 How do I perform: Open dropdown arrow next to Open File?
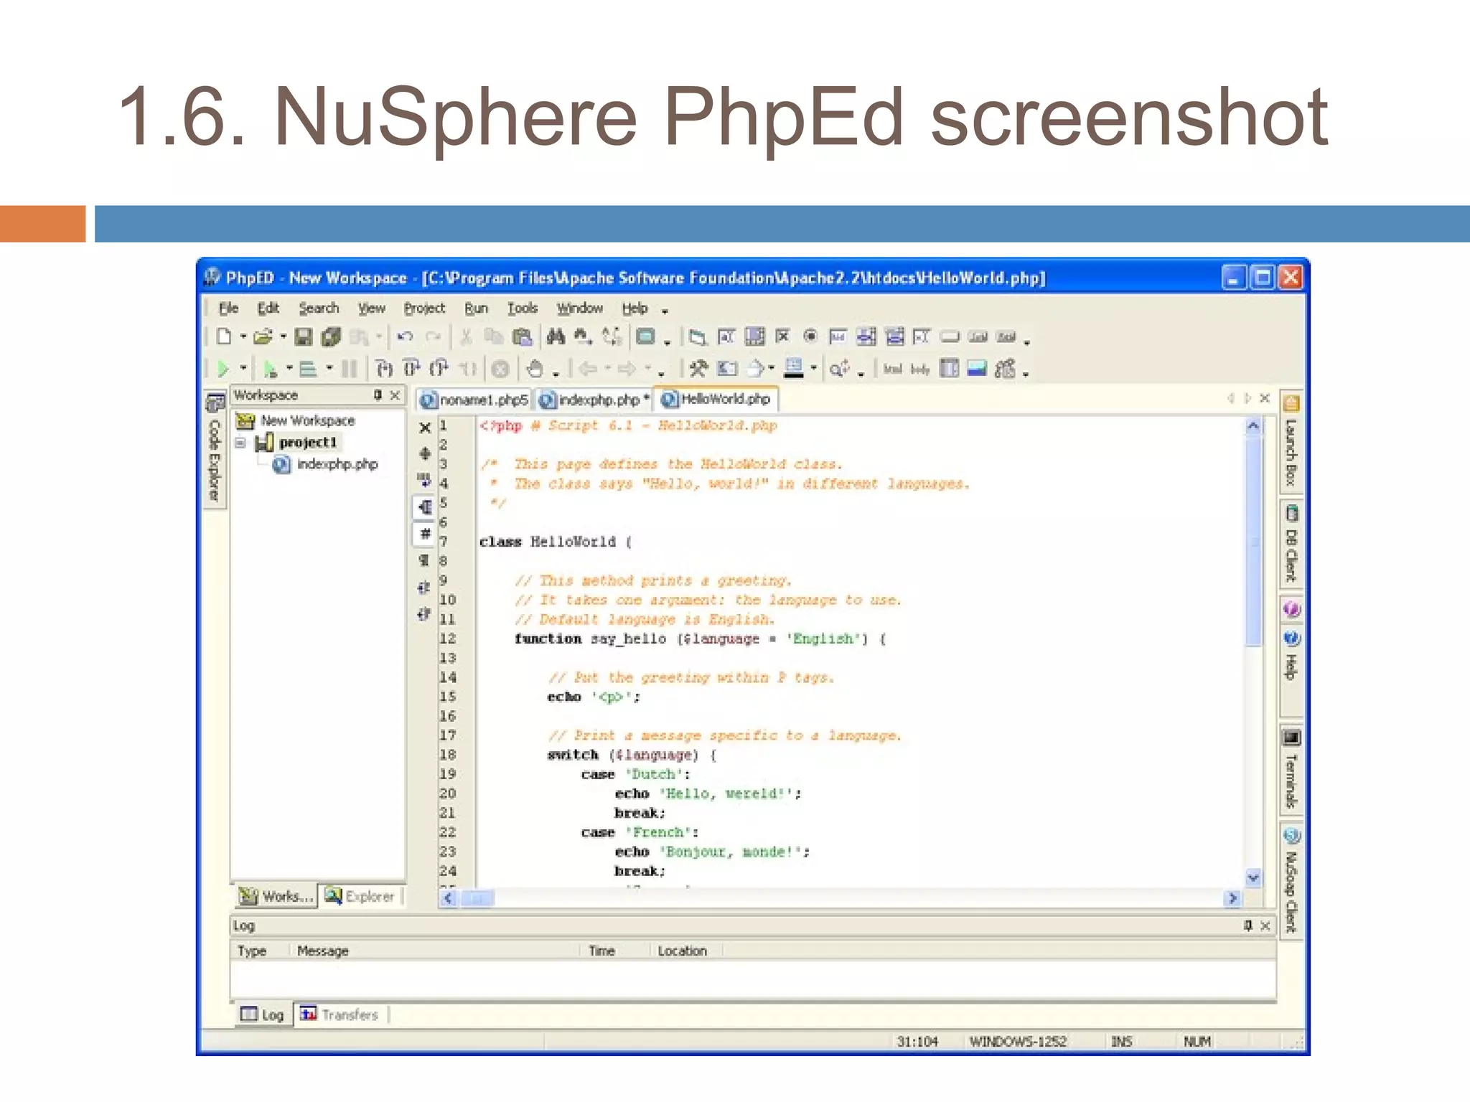point(283,336)
